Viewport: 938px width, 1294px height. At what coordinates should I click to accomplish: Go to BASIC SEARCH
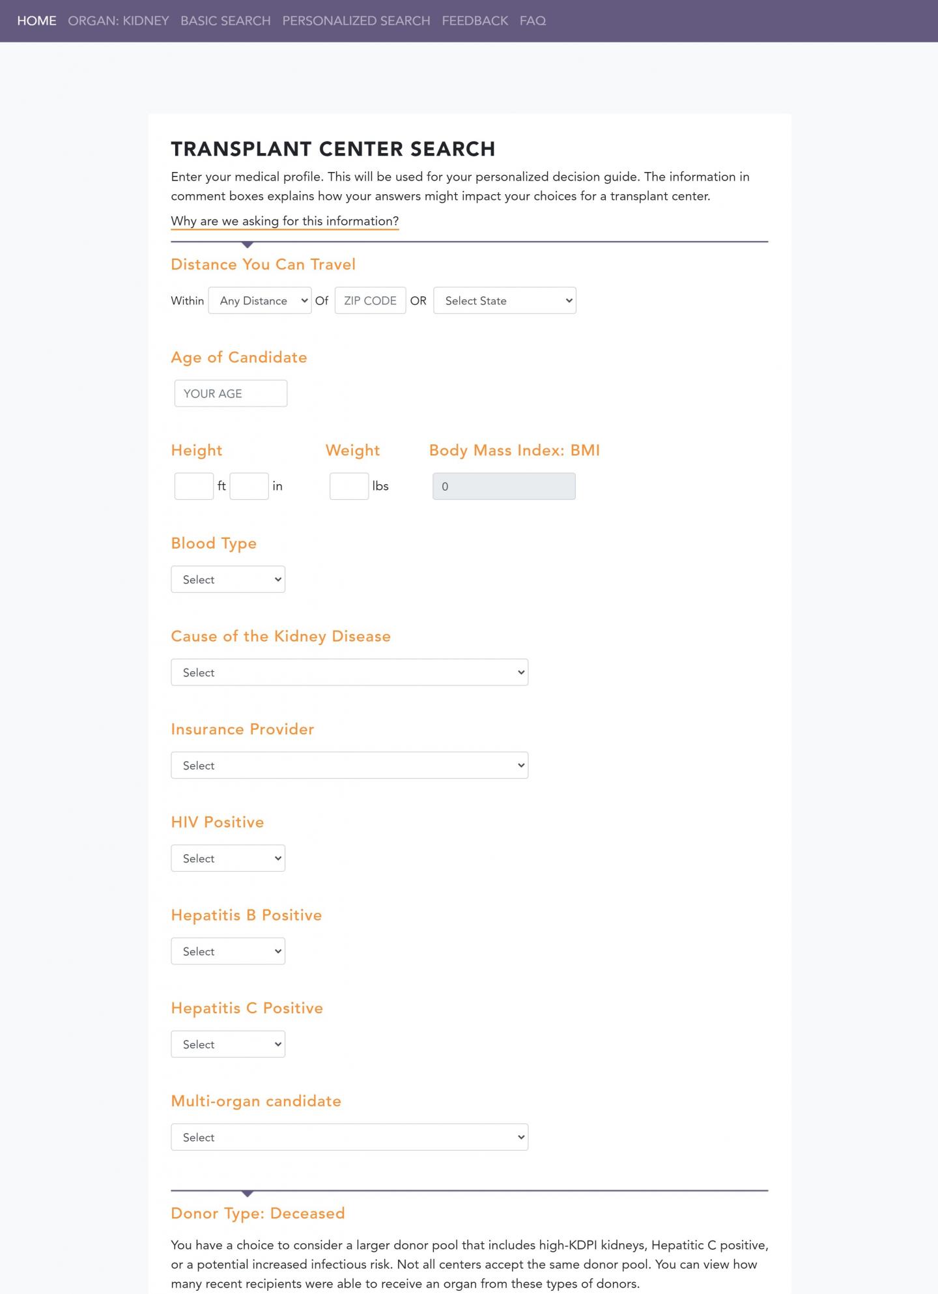(x=225, y=20)
